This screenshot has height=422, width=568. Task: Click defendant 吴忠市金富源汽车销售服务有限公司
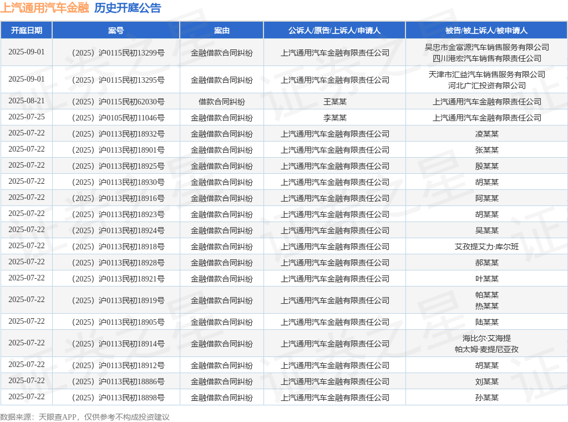[x=487, y=47]
